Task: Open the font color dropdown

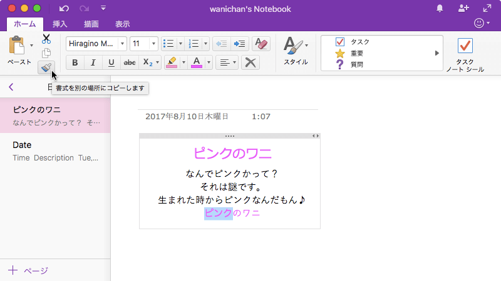Action: tap(209, 62)
